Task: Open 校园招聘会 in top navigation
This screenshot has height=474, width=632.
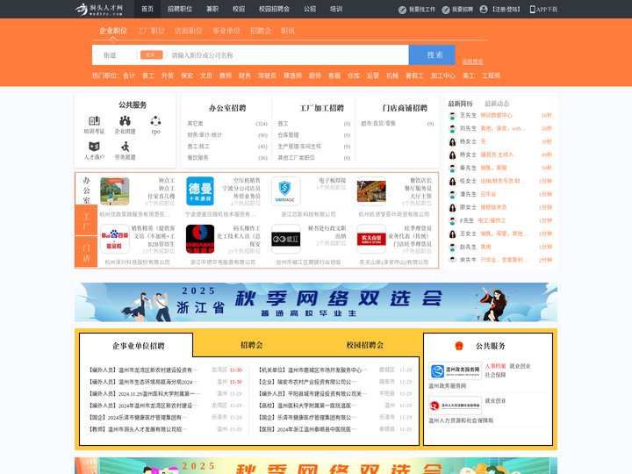Action: coord(274,9)
